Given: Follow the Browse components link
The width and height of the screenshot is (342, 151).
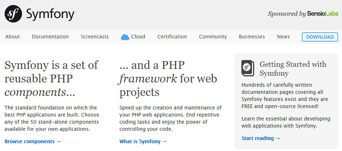Looking at the screenshot, I should tap(33, 141).
